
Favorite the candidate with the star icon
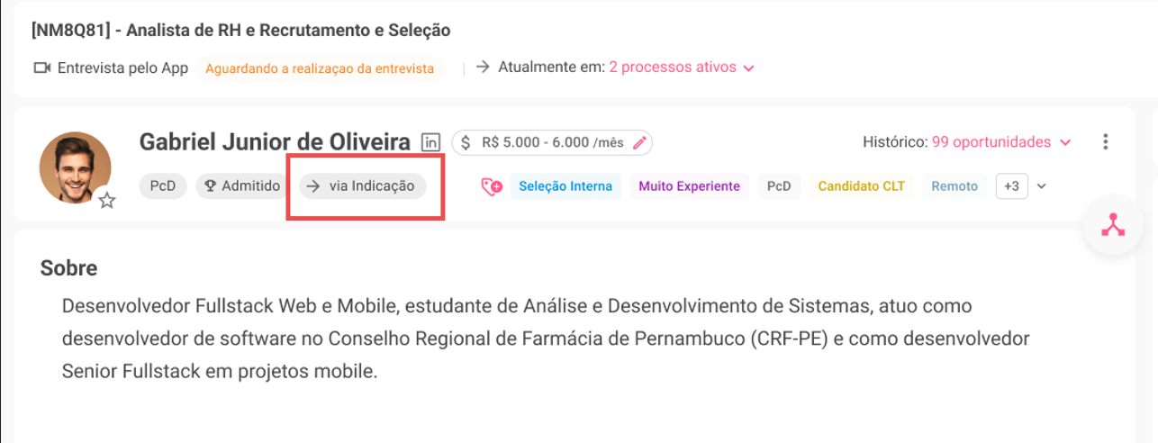(107, 200)
